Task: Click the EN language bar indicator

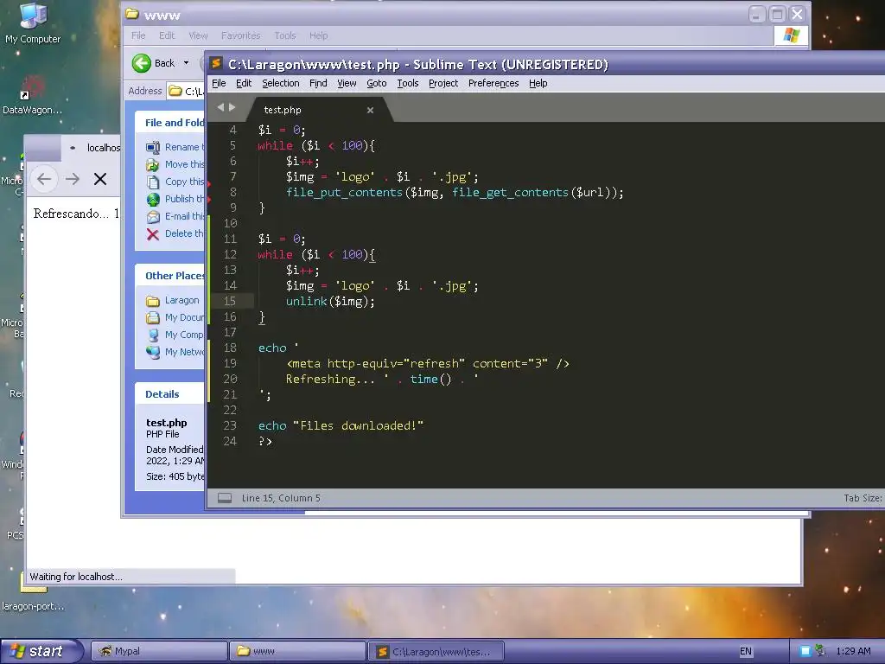Action: [746, 651]
